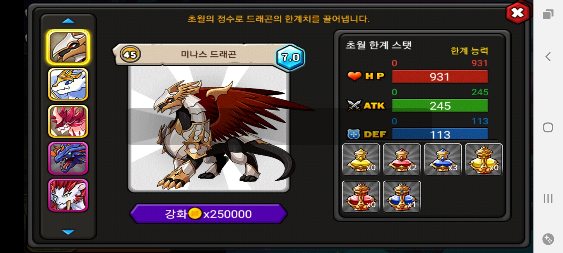
Task: Tap the green ATK 245 bar
Action: [440, 105]
